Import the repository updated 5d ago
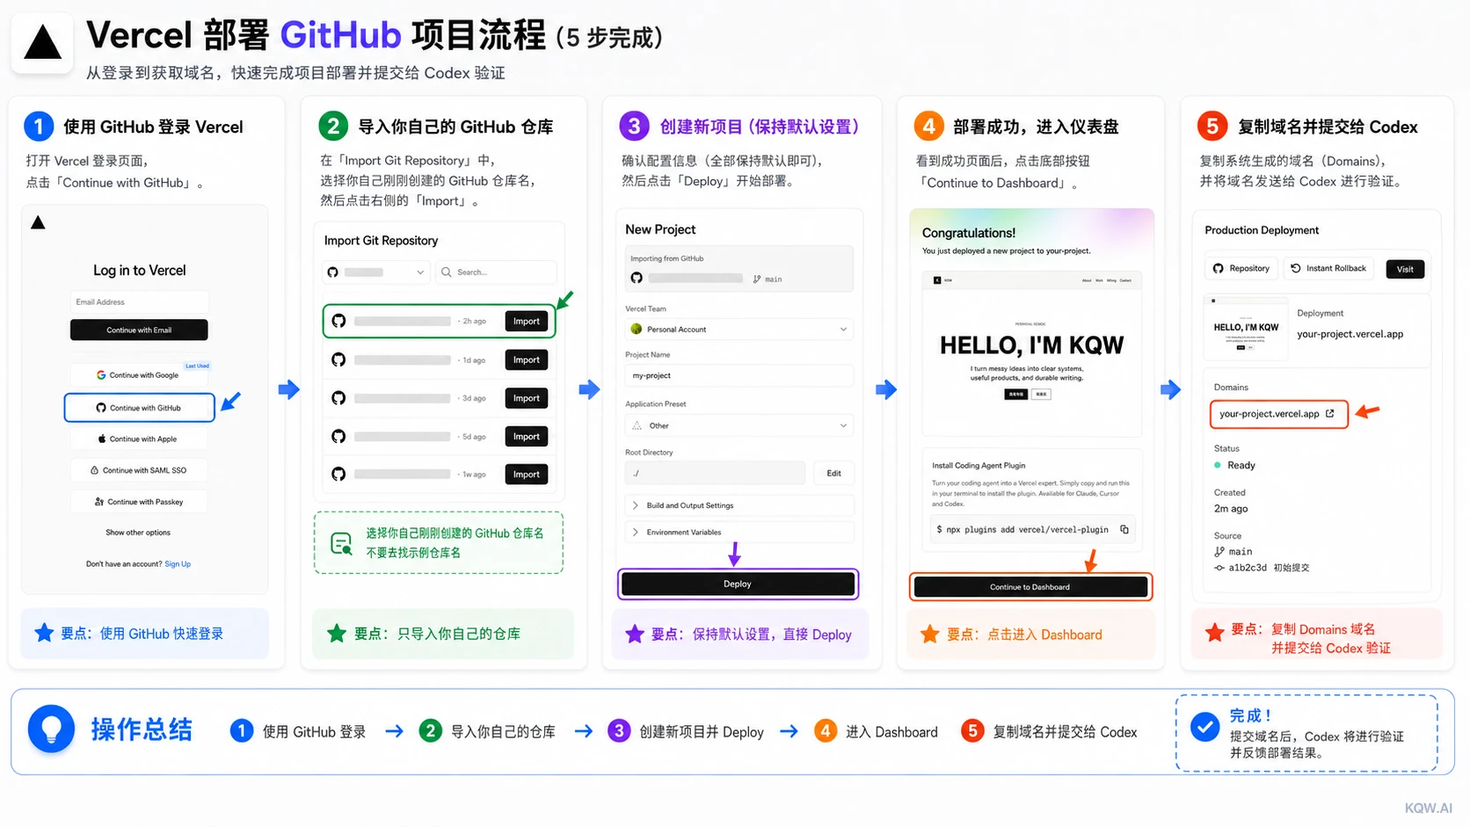 (x=526, y=437)
